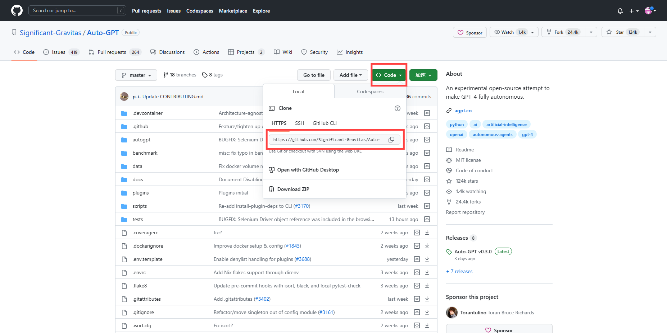Viewport: 667px width, 333px height.
Task: View the 18 branches link
Action: (x=180, y=75)
